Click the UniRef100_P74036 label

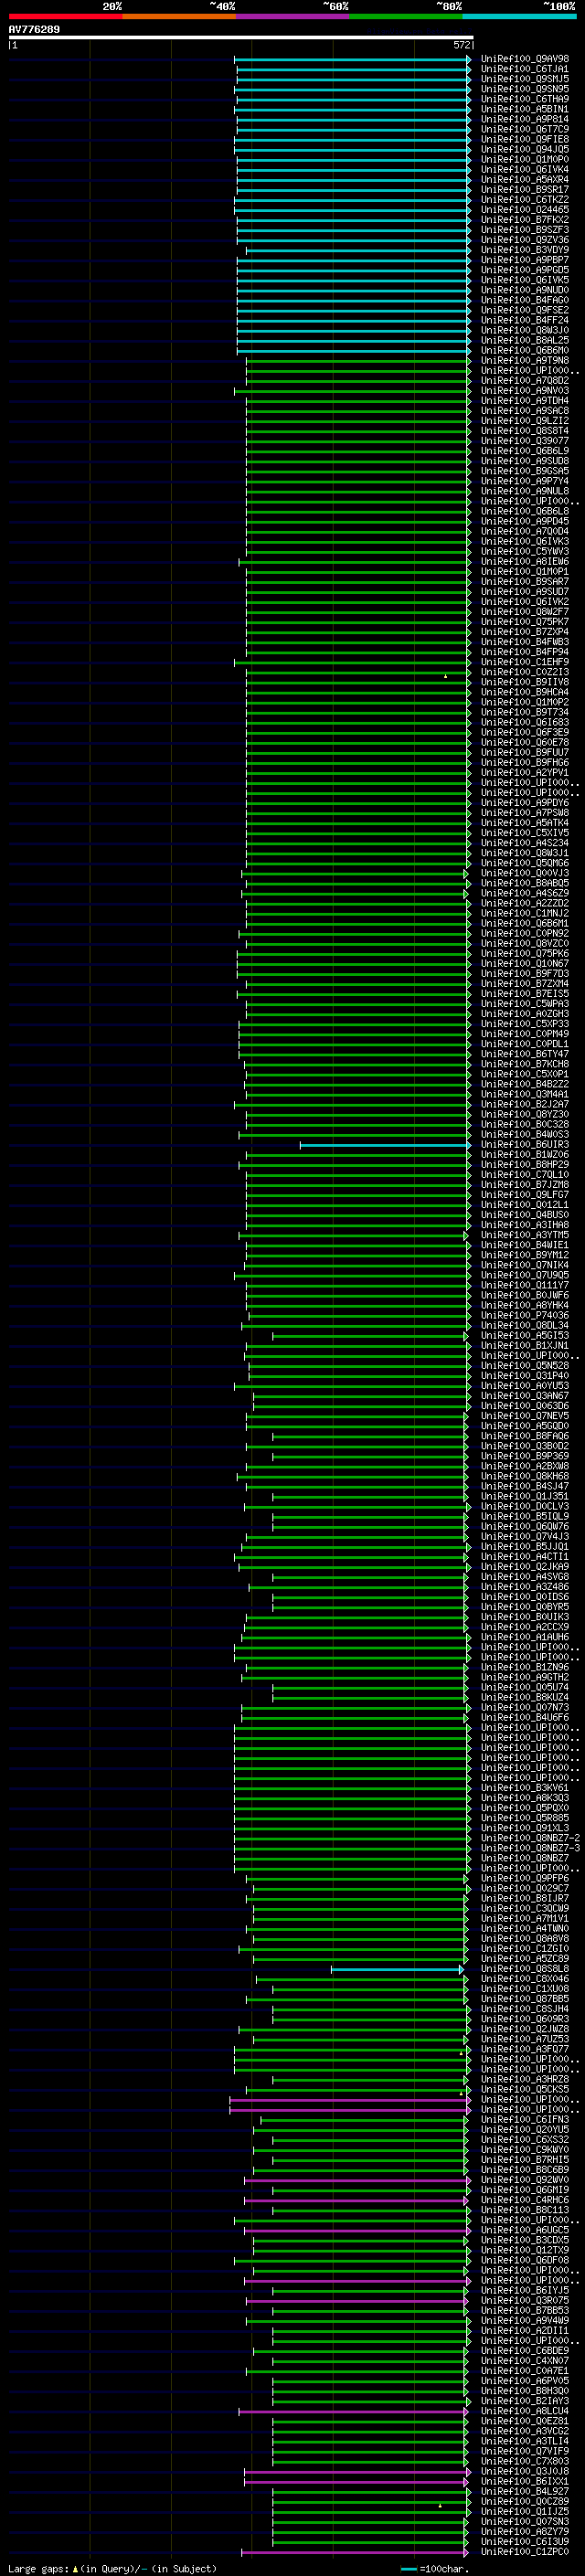(x=525, y=1316)
